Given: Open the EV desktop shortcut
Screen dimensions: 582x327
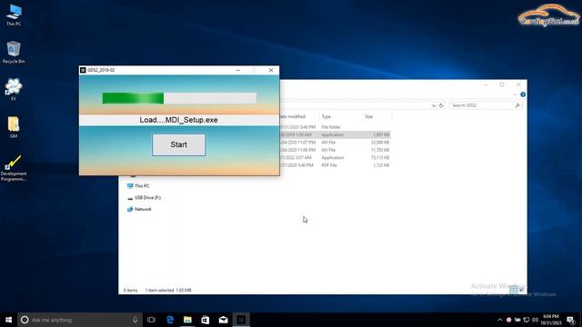Looking at the screenshot, I should (14, 89).
